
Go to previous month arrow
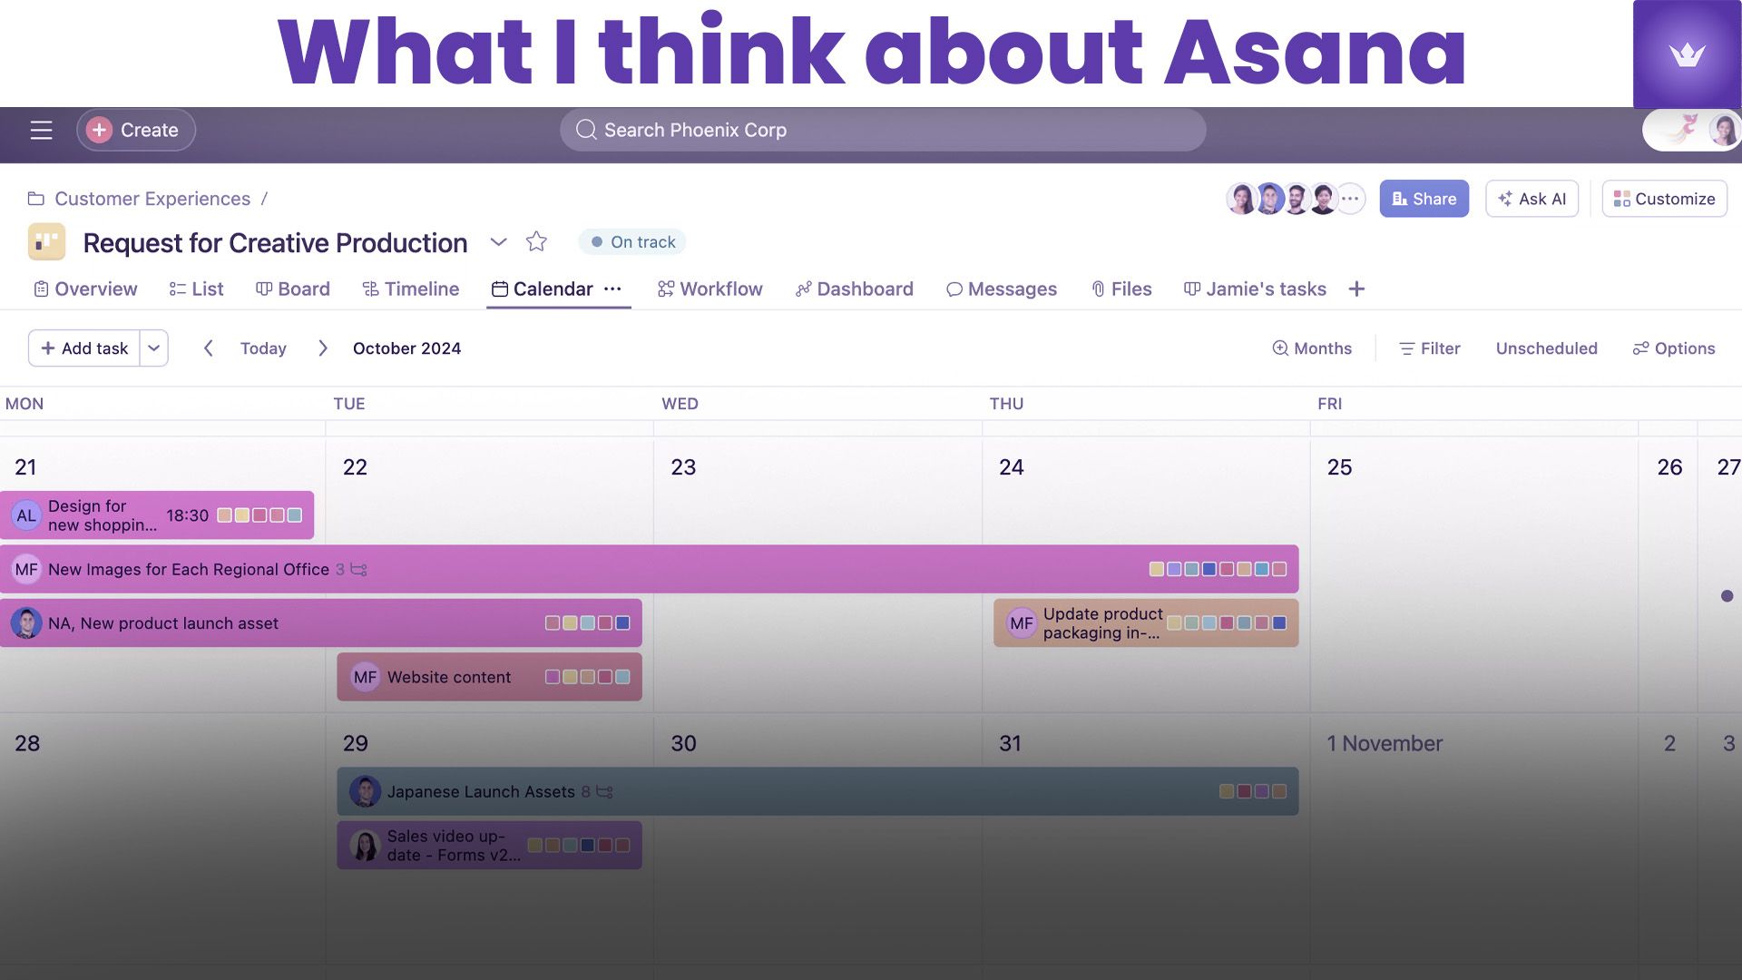coord(208,348)
